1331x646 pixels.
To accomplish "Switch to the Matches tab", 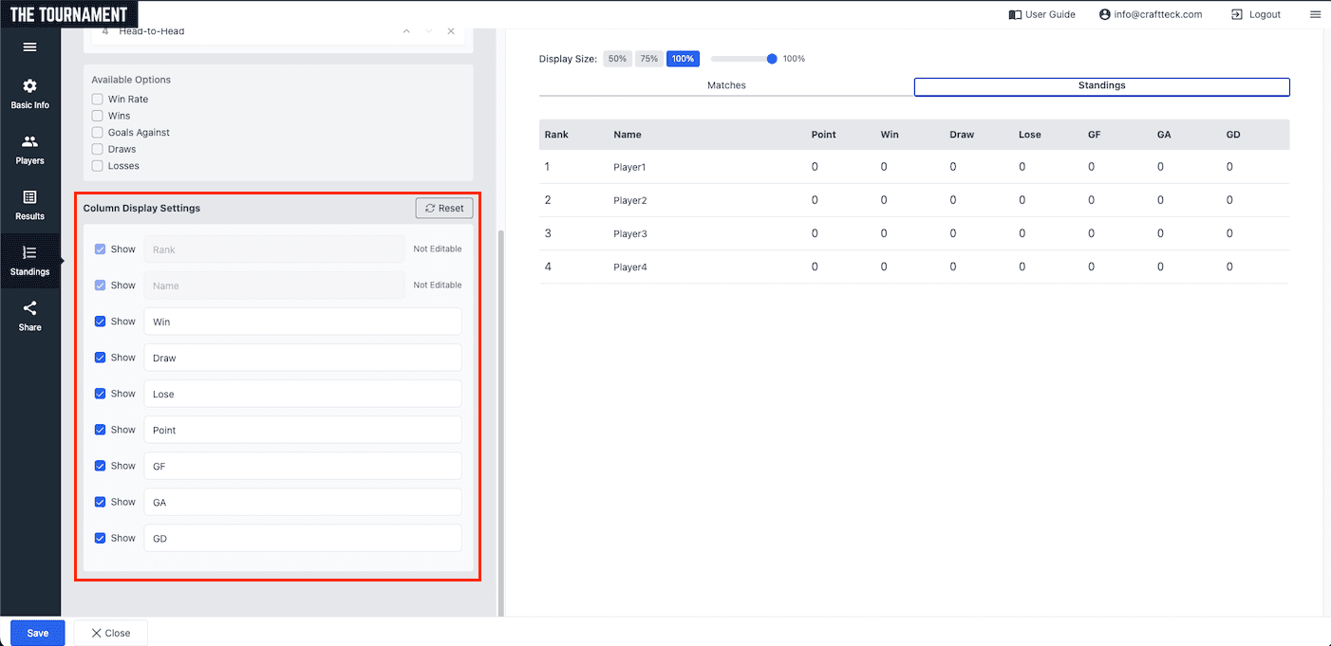I will [x=726, y=85].
